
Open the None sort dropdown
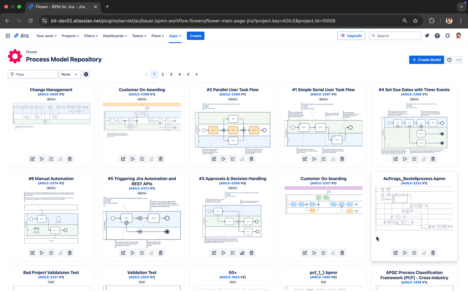pos(70,74)
